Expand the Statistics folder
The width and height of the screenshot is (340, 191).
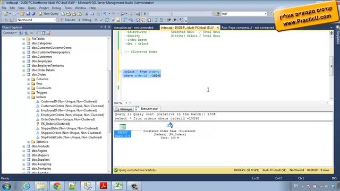[x=28, y=142]
